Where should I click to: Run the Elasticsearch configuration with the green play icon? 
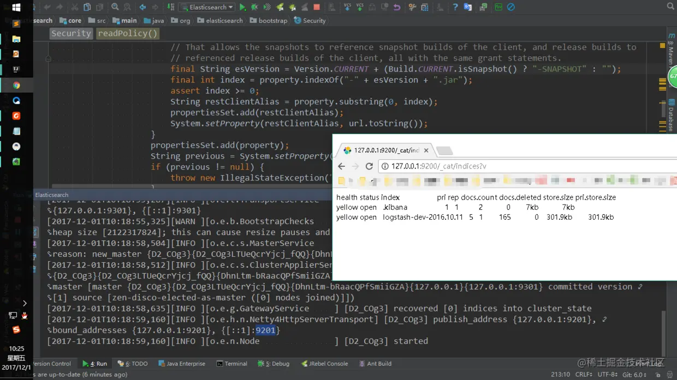(x=242, y=7)
